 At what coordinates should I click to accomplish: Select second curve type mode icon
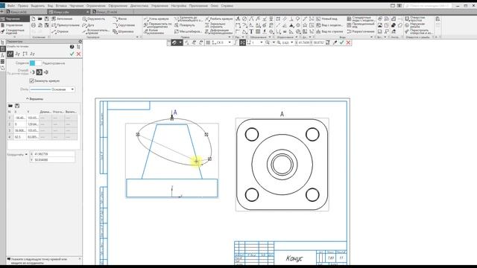(18, 54)
